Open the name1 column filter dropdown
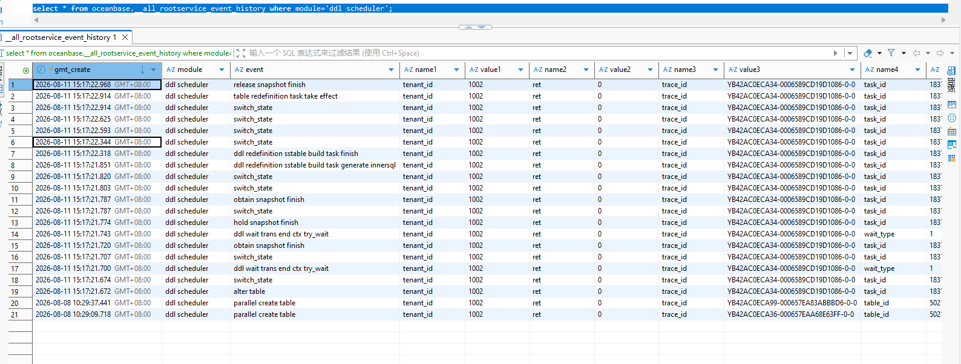The image size is (961, 364). click(x=456, y=70)
